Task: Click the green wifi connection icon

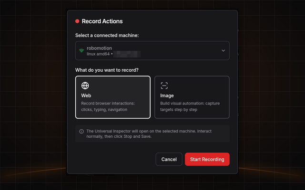Action: [81, 51]
